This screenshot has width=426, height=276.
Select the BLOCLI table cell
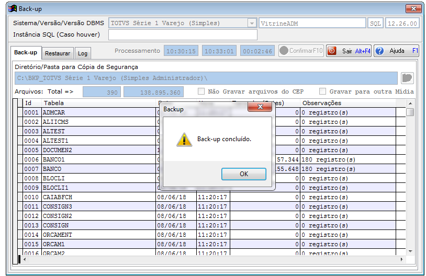pyautogui.click(x=98, y=178)
